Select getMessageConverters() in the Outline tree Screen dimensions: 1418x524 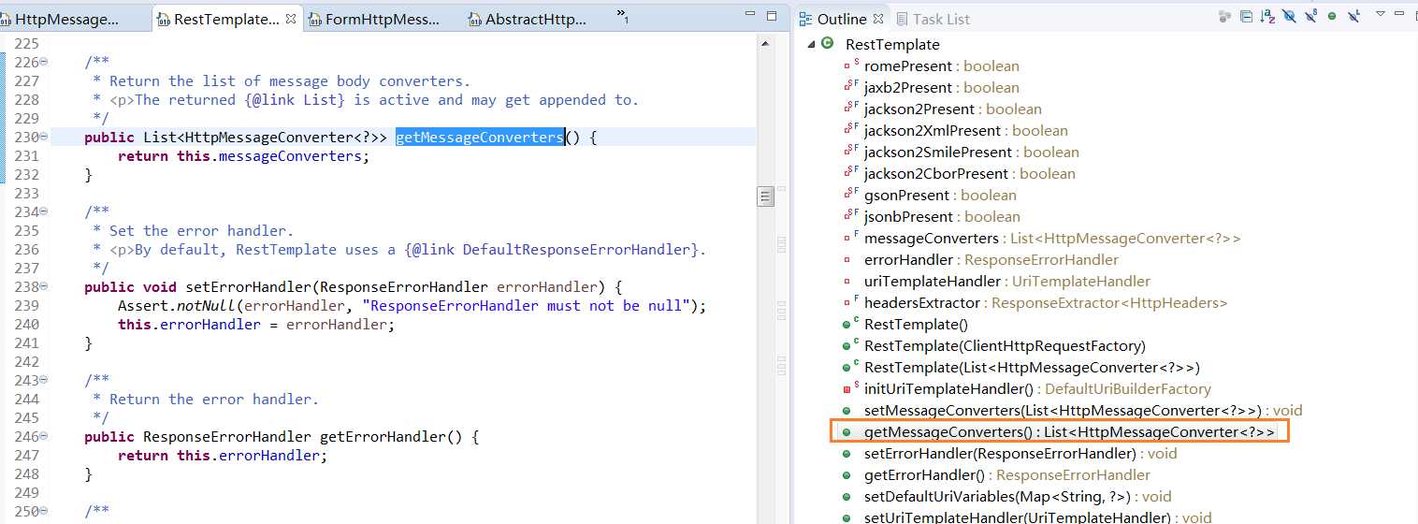[1069, 431]
